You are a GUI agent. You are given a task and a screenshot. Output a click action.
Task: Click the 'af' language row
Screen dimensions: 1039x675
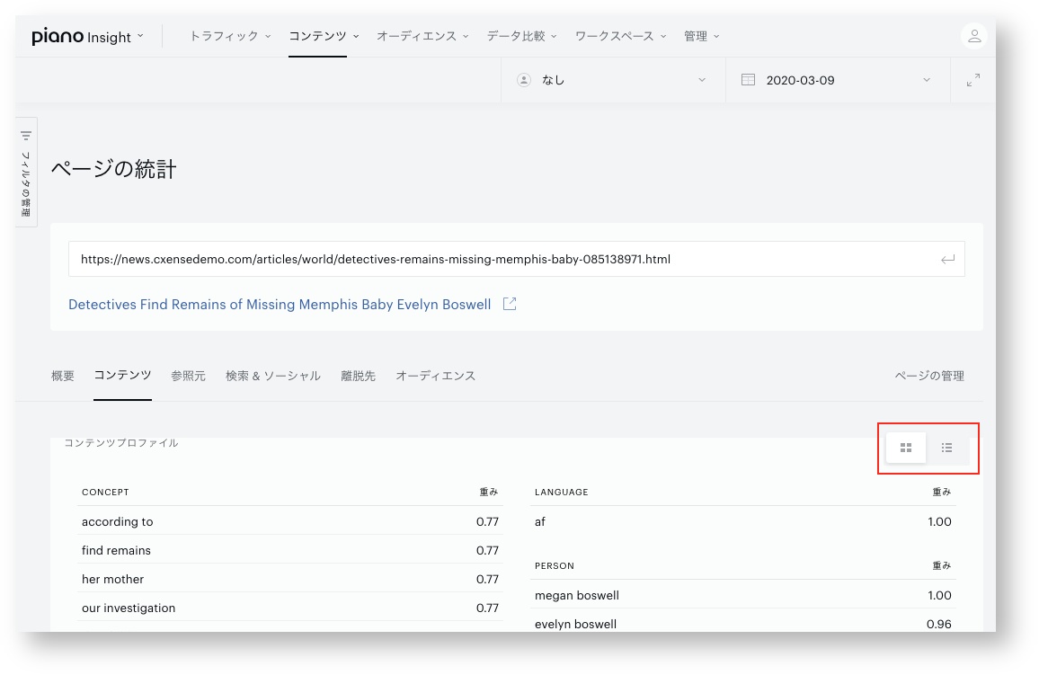pyautogui.click(x=742, y=521)
